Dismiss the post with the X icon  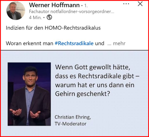pos(140,4)
